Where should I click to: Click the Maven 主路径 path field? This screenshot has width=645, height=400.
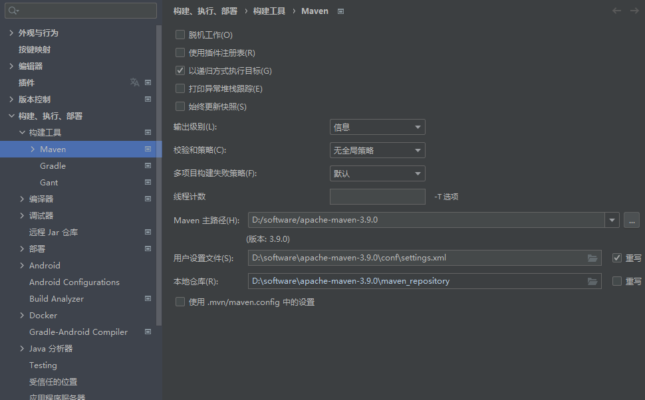427,220
